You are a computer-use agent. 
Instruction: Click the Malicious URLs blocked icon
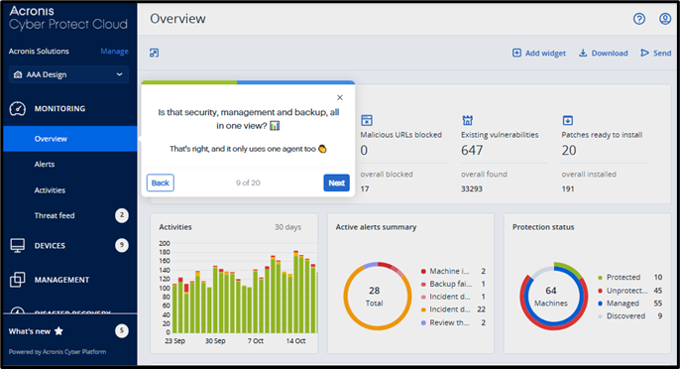pos(367,120)
